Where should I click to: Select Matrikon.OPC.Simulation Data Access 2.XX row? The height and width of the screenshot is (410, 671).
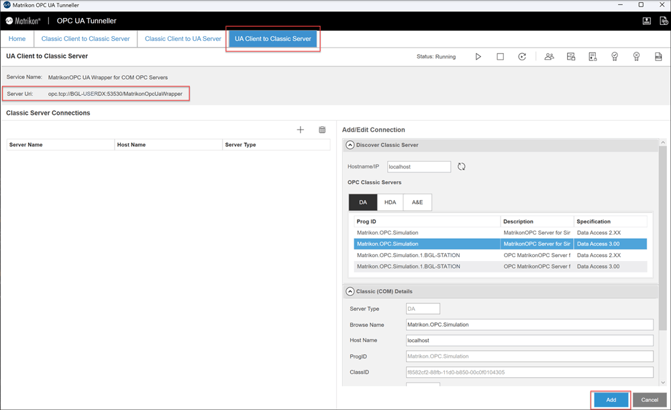501,233
